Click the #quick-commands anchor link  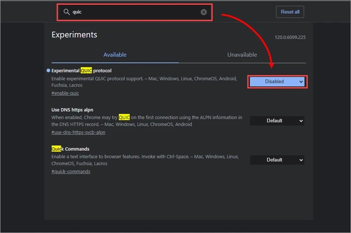pos(71,171)
